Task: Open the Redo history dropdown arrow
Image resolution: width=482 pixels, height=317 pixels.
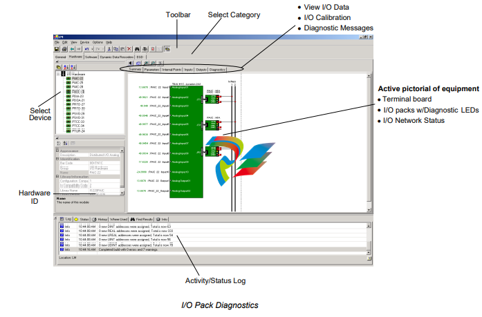Action: click(103, 49)
